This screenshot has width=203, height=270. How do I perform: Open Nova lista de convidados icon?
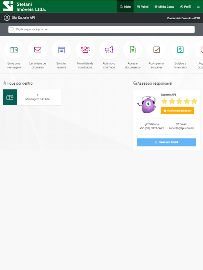85,50
